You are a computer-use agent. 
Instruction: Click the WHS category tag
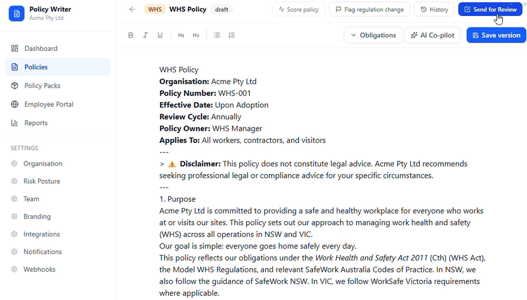tap(155, 9)
